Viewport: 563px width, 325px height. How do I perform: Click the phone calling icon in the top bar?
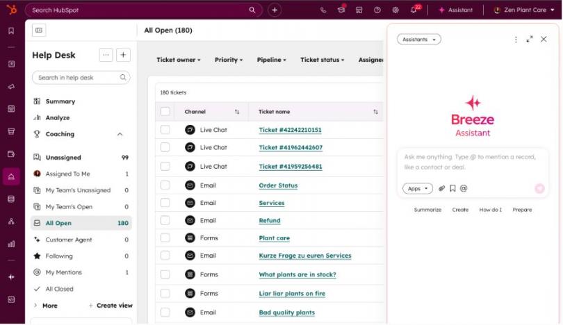tap(323, 10)
